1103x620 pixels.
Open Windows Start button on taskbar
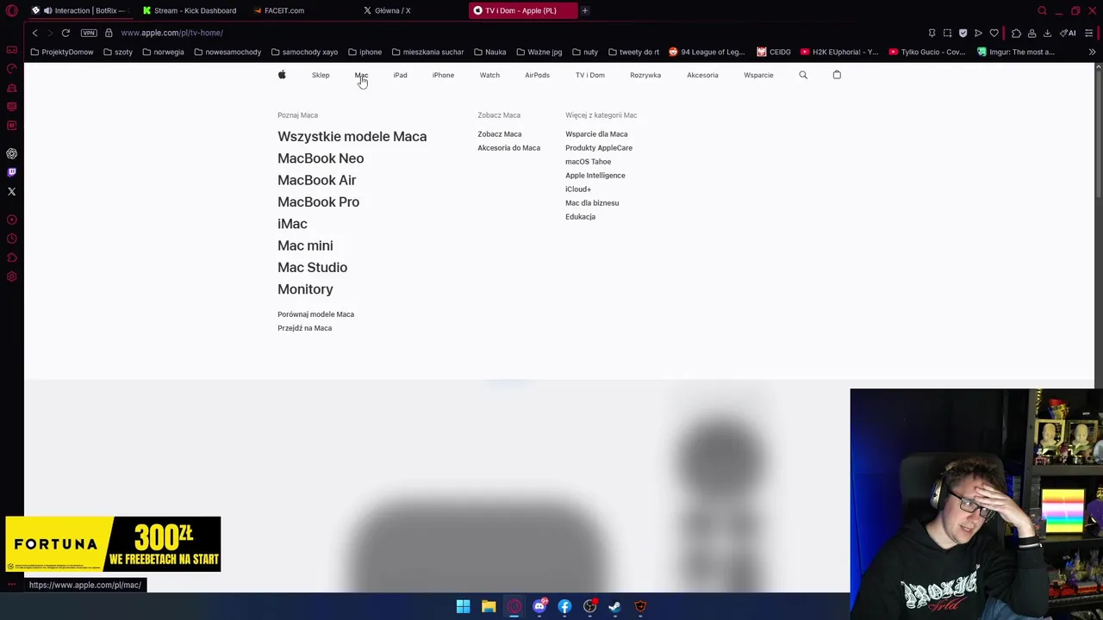[x=463, y=606]
